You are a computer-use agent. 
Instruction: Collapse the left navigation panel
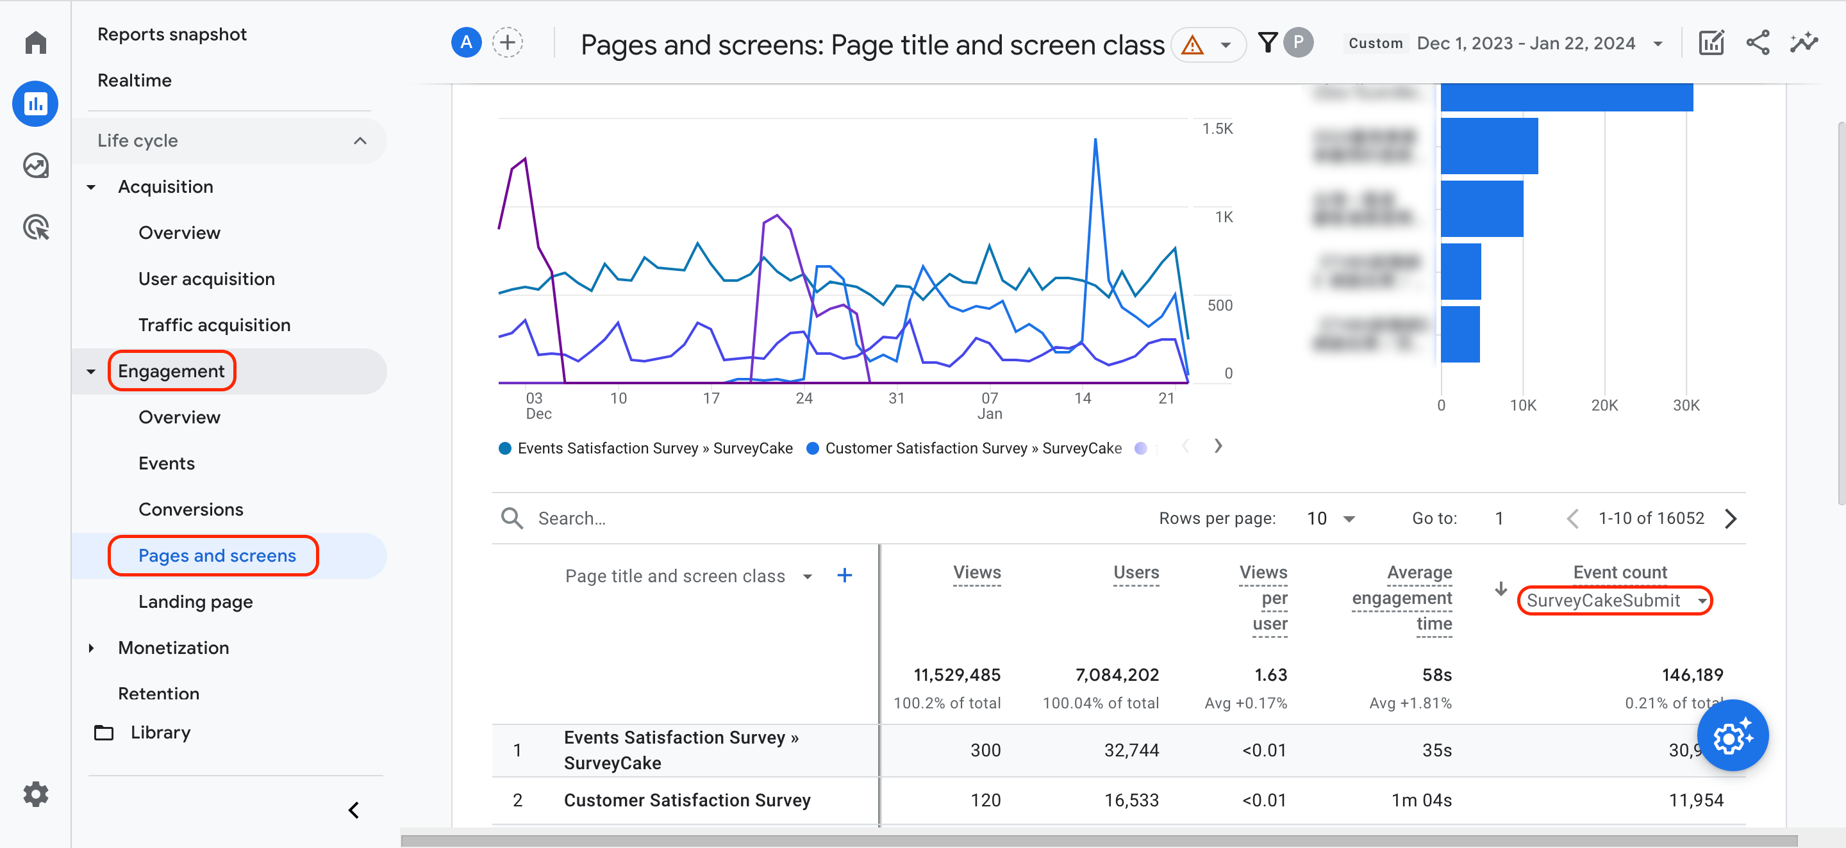[353, 810]
